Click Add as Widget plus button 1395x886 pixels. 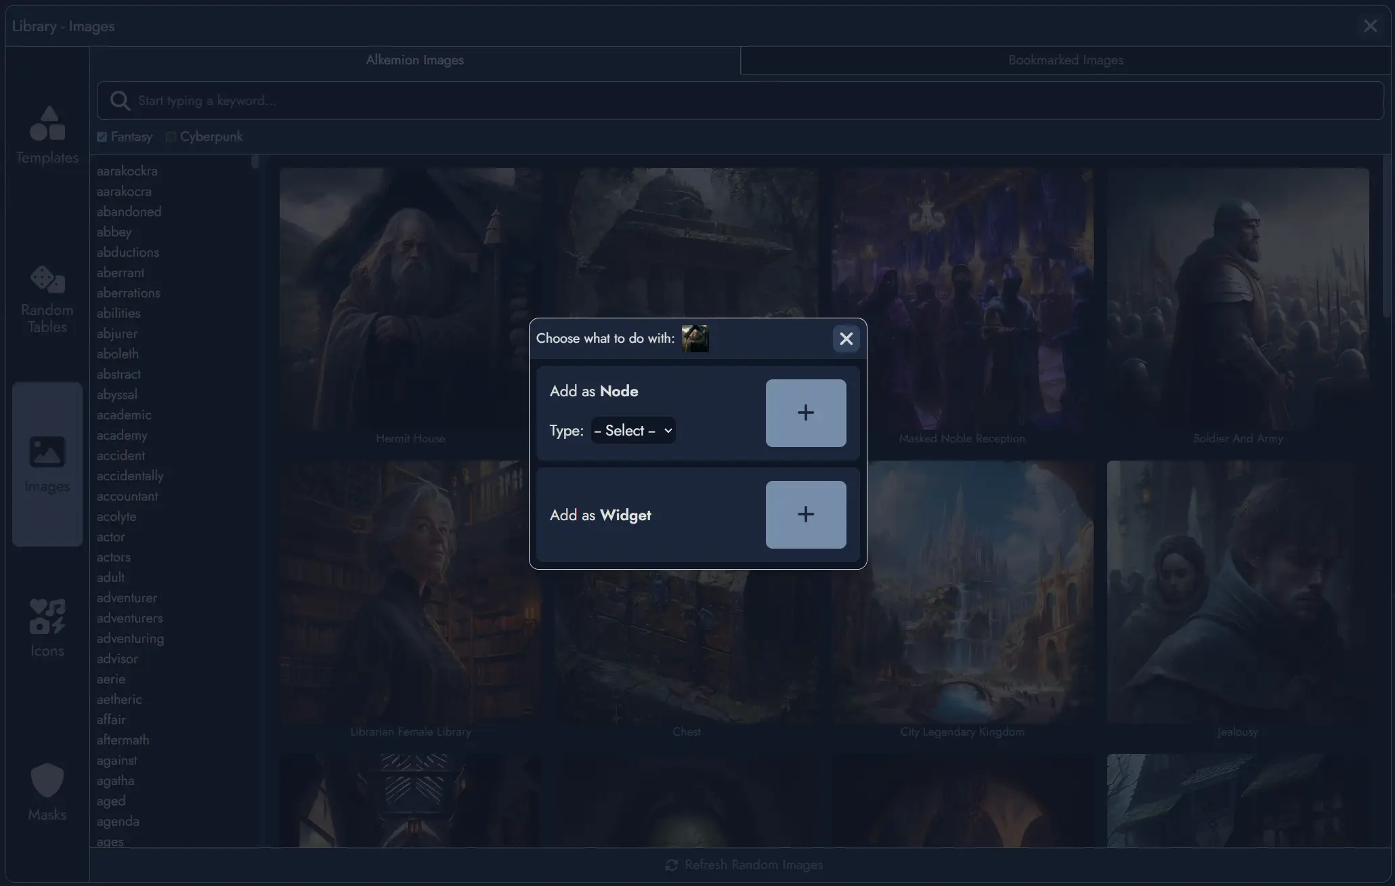(805, 513)
